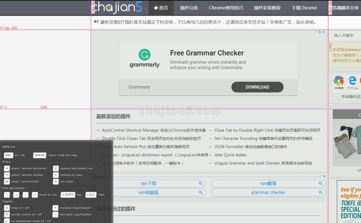Open AutoControl Shortcut Manager plugin link
The image size is (361, 223).
point(154,130)
